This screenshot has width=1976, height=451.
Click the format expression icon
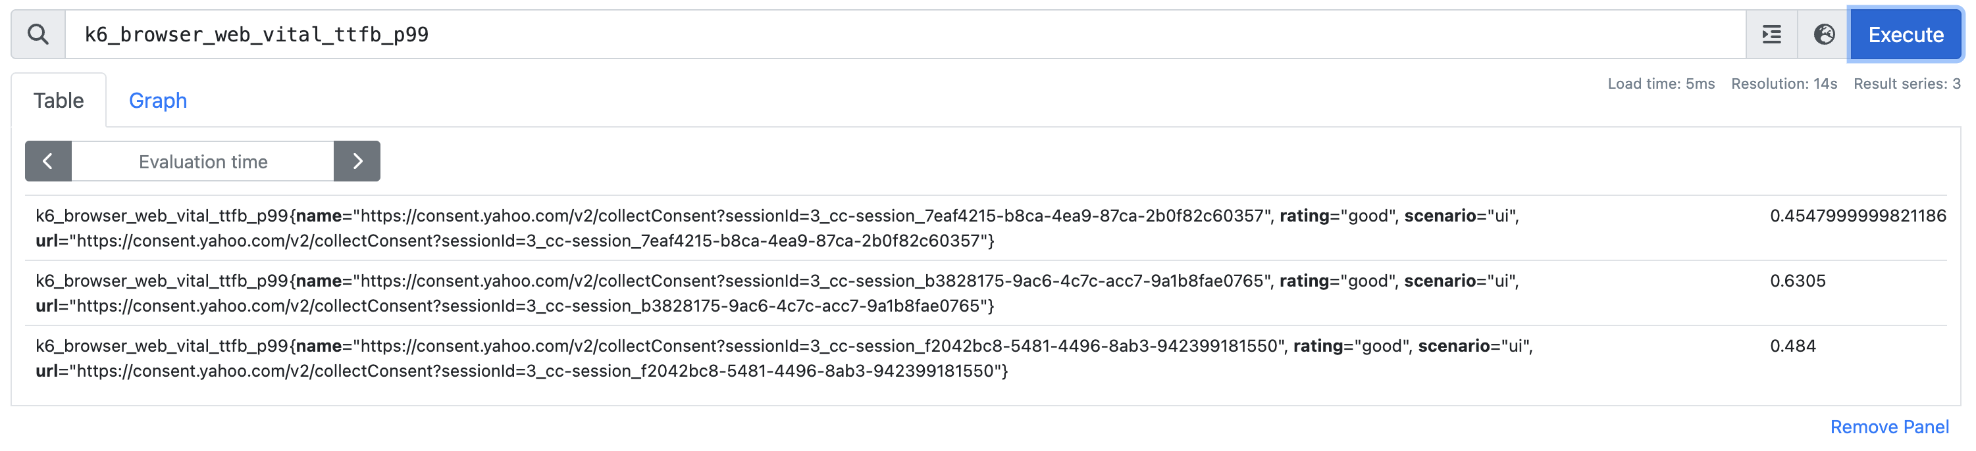1771,34
